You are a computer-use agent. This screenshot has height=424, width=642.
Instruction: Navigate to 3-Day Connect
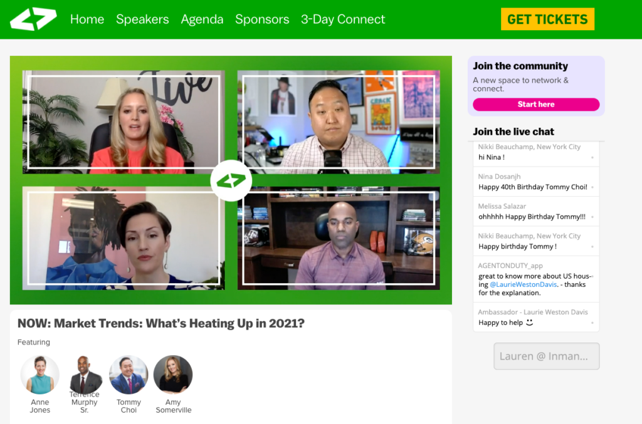pyautogui.click(x=343, y=19)
